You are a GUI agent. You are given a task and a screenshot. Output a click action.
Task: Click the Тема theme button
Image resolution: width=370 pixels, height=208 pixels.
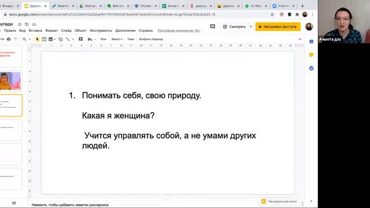131,39
